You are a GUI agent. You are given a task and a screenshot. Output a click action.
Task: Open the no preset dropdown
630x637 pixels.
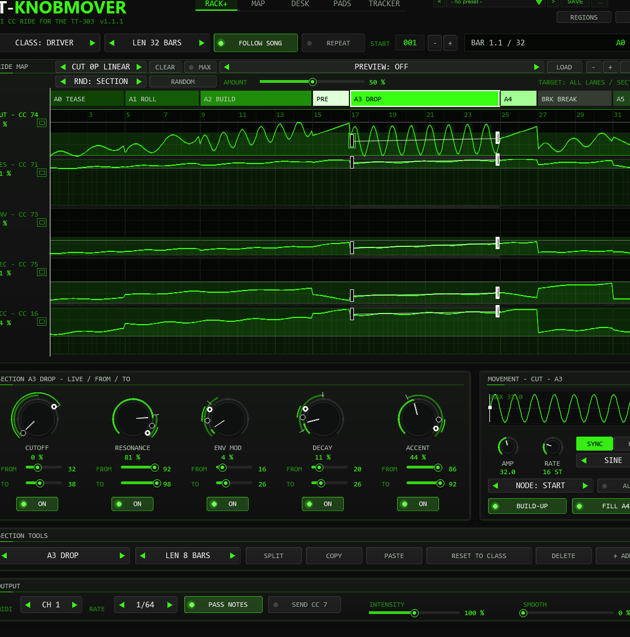click(495, 2)
